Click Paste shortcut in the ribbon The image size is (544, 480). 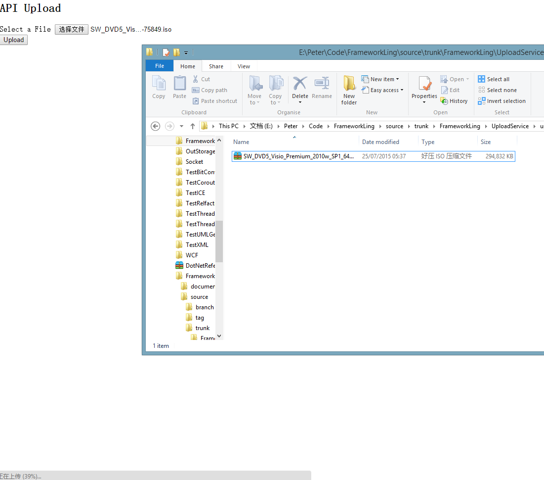point(215,101)
